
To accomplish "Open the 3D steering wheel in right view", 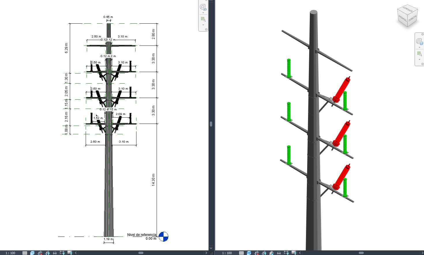I will (x=419, y=41).
